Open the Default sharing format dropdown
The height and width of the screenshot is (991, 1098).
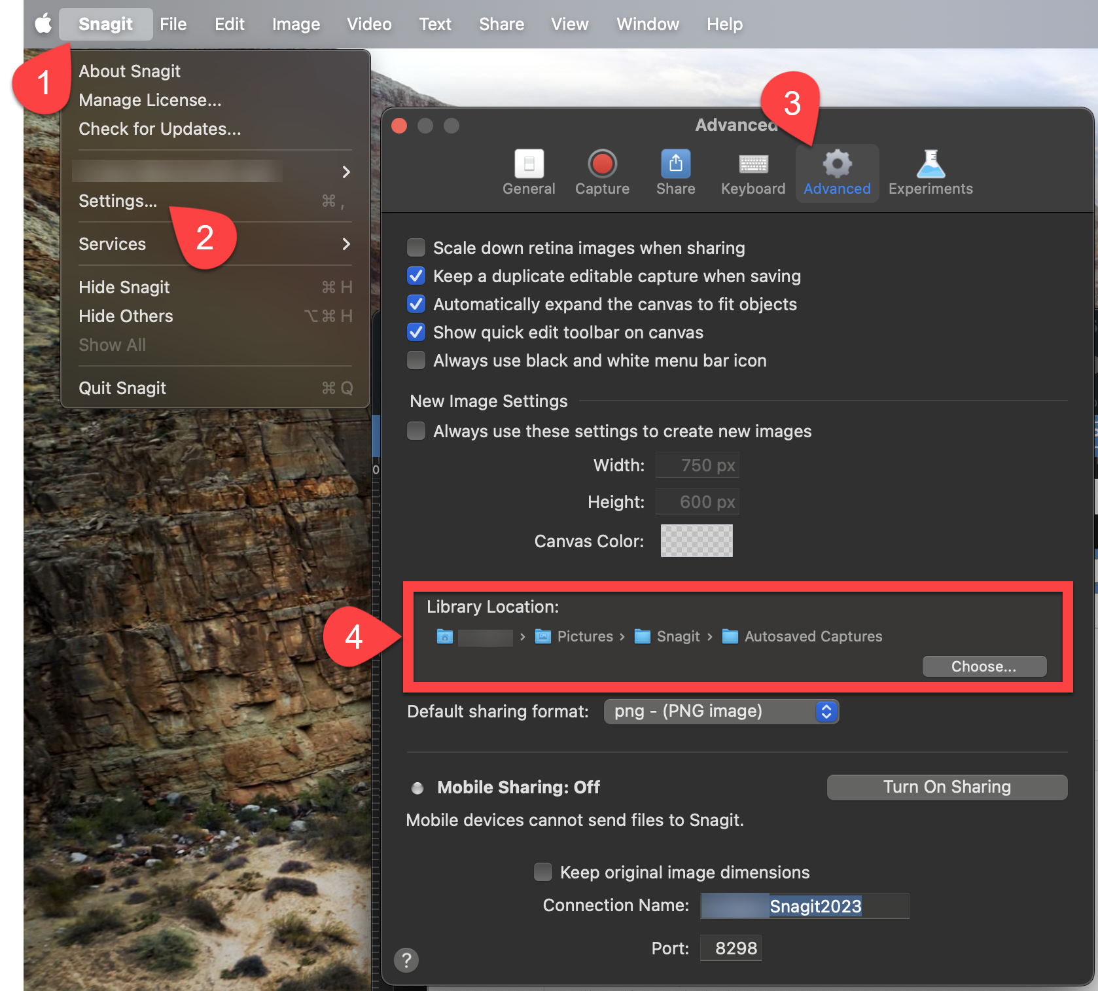(721, 712)
